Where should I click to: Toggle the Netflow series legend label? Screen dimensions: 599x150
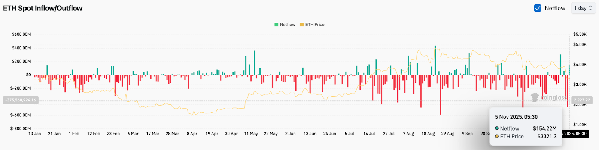(x=288, y=25)
